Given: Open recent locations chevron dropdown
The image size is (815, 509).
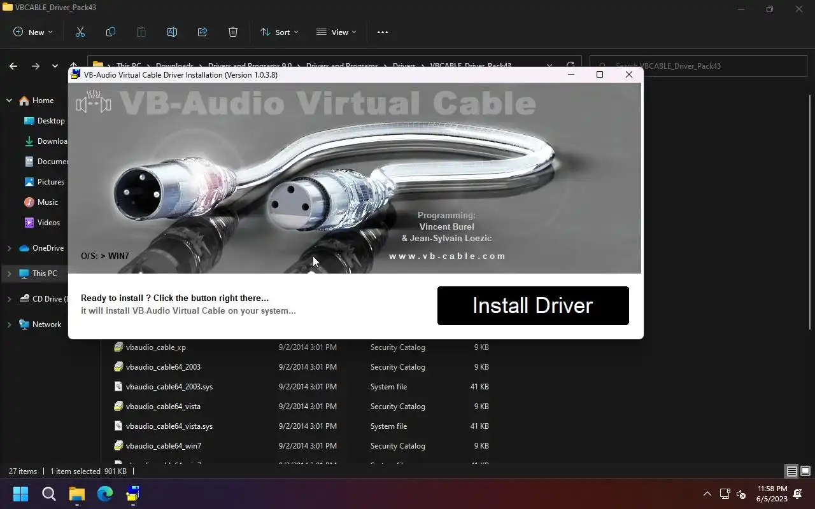Looking at the screenshot, I should [55, 66].
